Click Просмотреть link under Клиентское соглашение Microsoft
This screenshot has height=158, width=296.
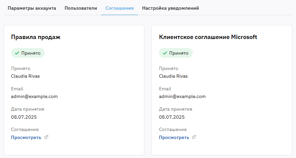[174, 137]
